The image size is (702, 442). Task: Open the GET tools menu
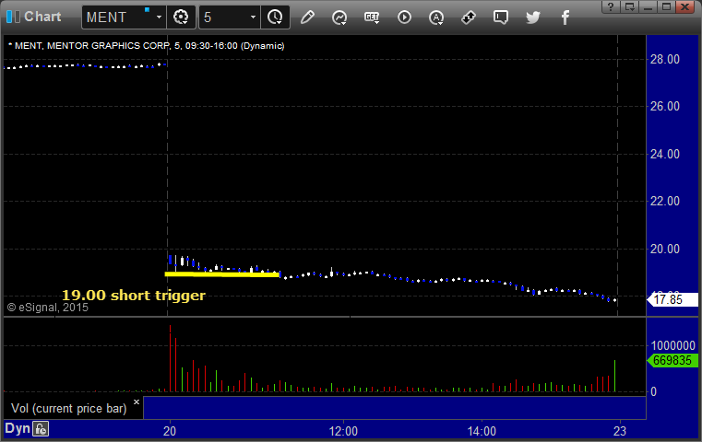coord(372,17)
